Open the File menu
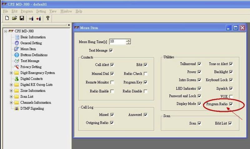This screenshot has width=250, height=149. pos(5,11)
